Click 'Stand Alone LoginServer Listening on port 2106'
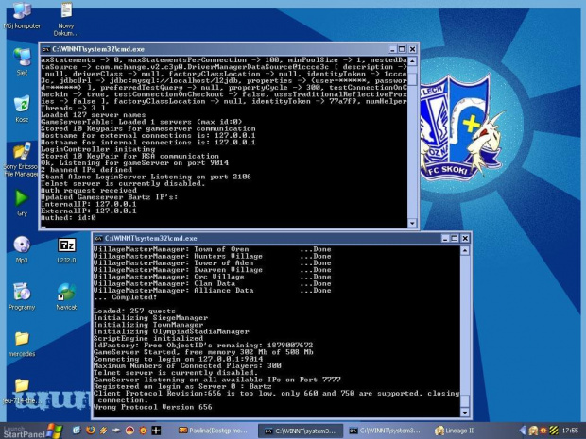This screenshot has height=439, width=586. point(146,177)
